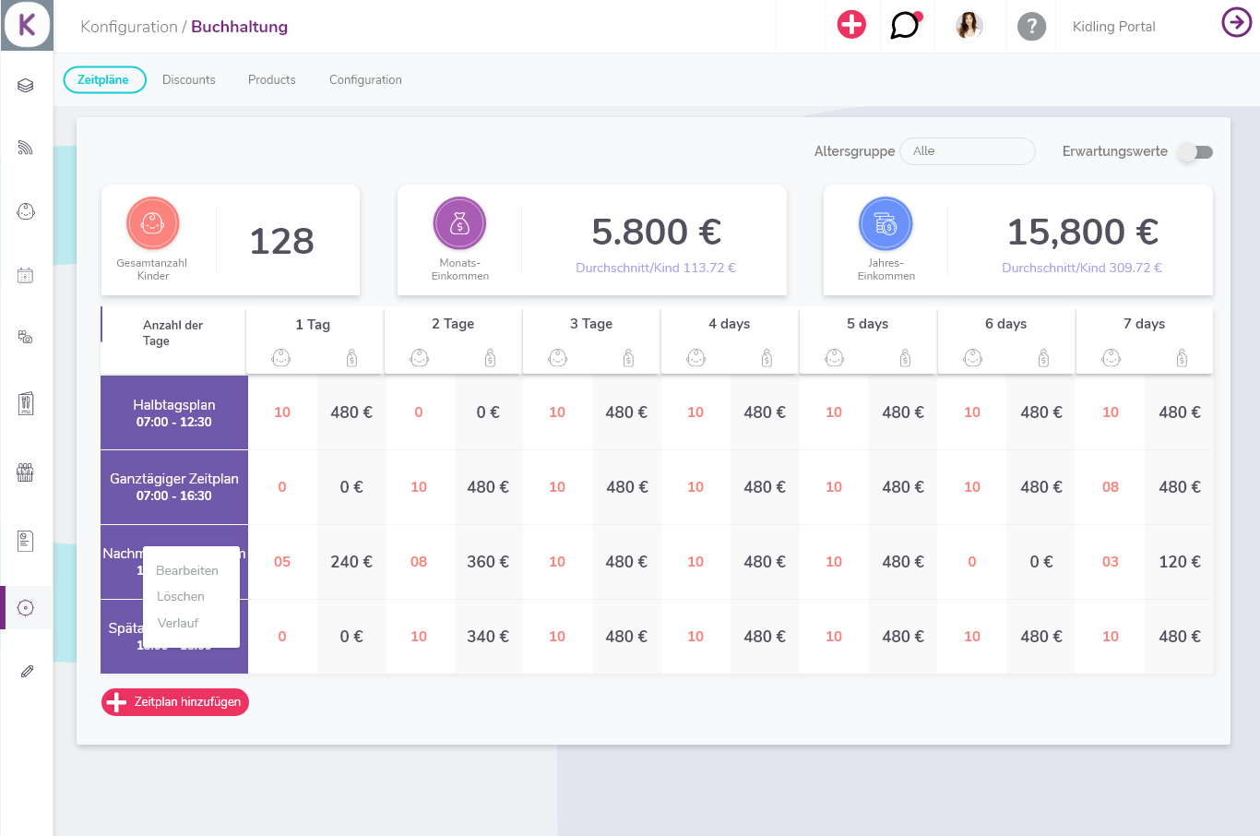This screenshot has height=836, width=1260.
Task: Click the highlighted gear icon in the sidebar
Action: point(26,607)
